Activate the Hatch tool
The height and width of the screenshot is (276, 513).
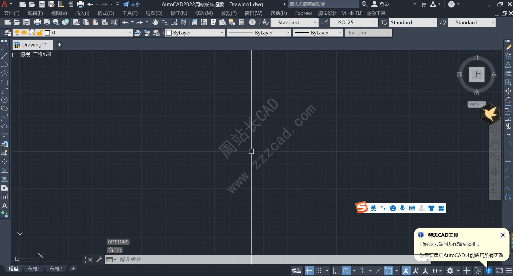coord(5,170)
